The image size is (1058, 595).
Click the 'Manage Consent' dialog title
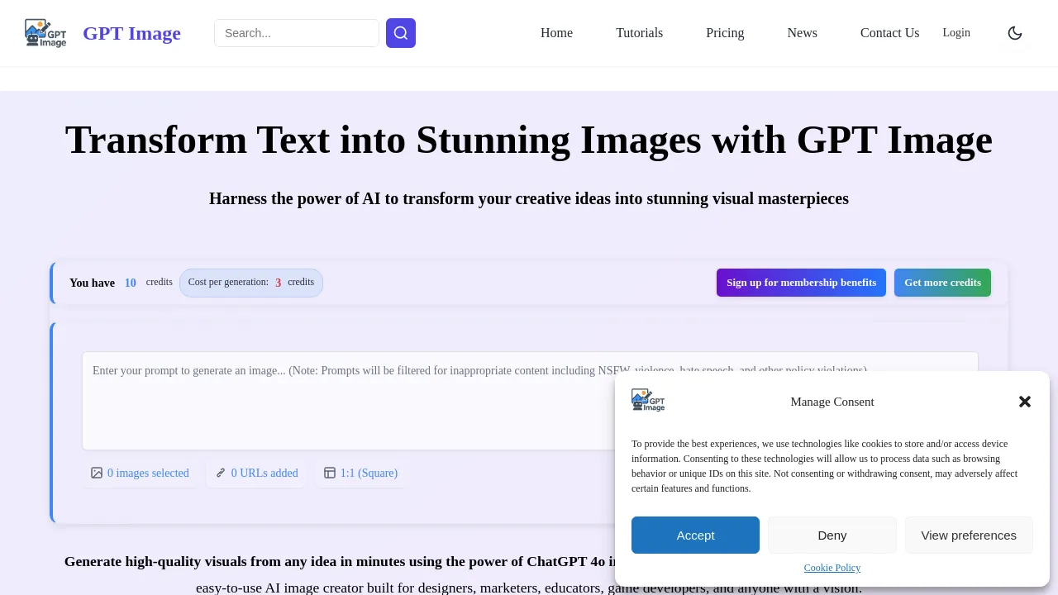coord(832,402)
